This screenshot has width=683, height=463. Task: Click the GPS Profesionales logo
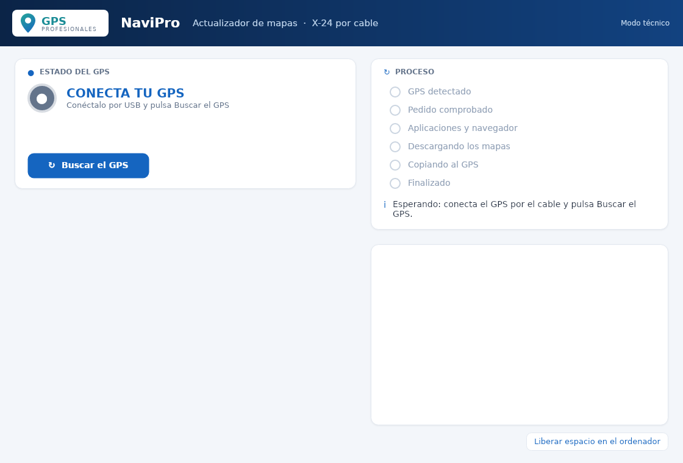pos(60,23)
